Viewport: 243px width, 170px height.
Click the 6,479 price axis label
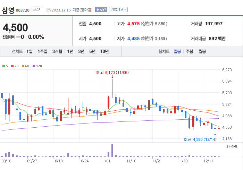pyautogui.click(x=227, y=70)
